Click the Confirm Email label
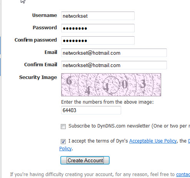 [41, 65]
